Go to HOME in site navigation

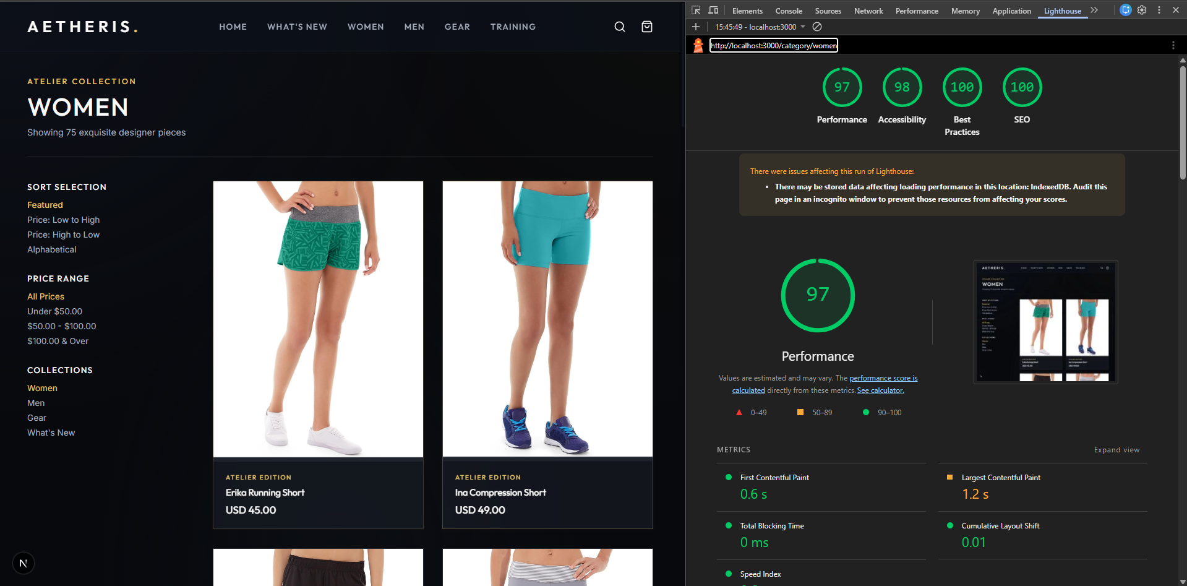(233, 27)
